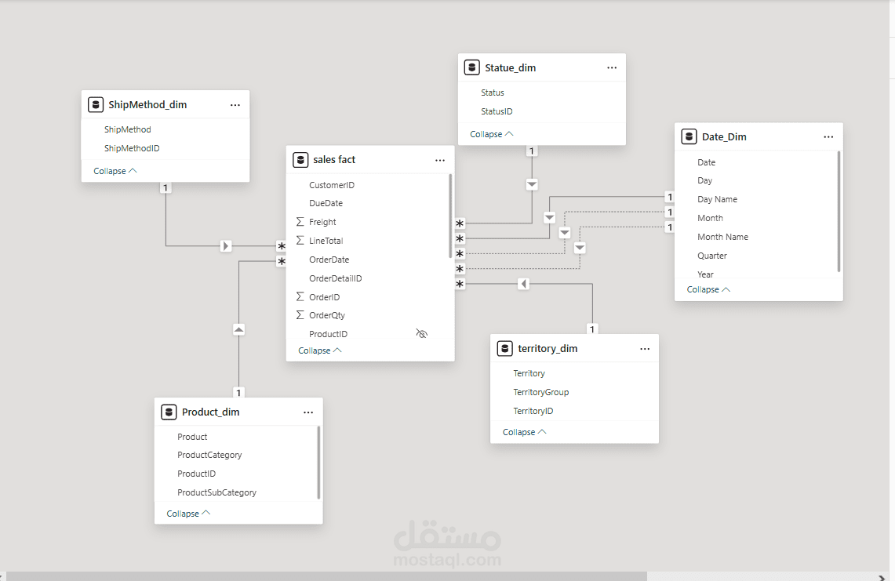This screenshot has width=895, height=581.
Task: Click the territory_dim table icon
Action: click(505, 348)
